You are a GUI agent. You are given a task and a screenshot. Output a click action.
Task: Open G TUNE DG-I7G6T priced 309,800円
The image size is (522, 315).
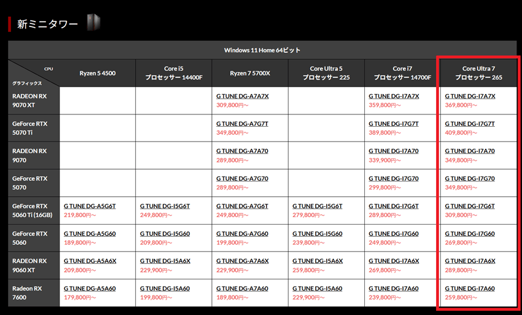[470, 206]
